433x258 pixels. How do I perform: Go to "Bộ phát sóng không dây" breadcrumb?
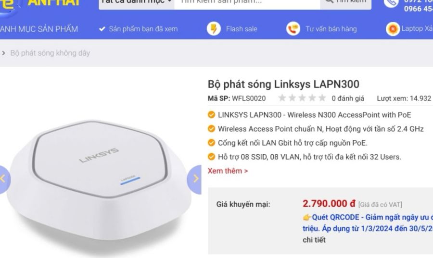50,53
